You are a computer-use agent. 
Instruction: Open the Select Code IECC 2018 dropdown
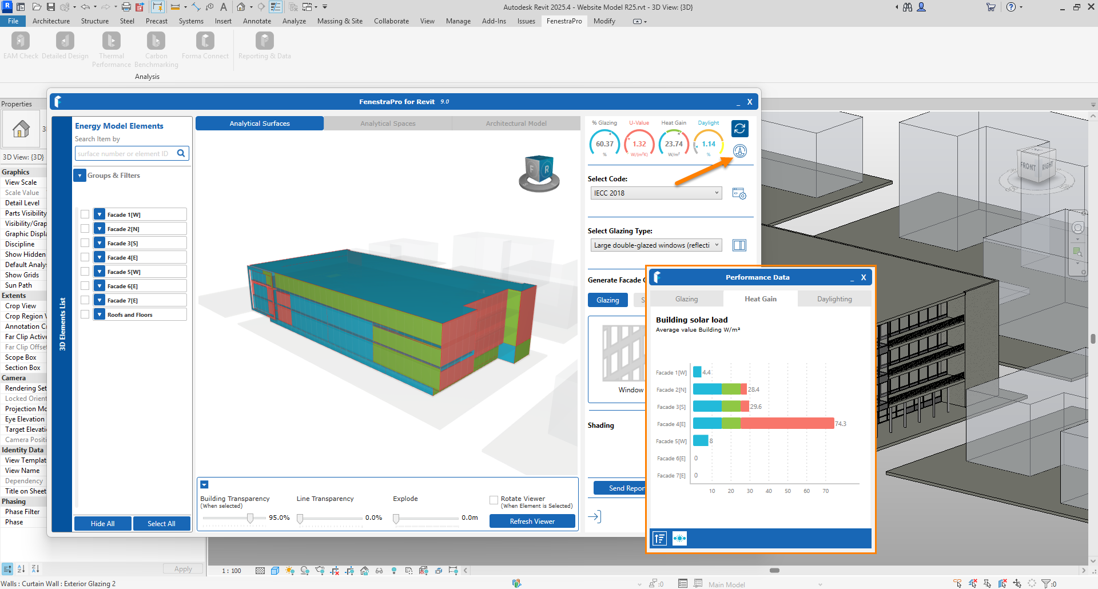(656, 193)
